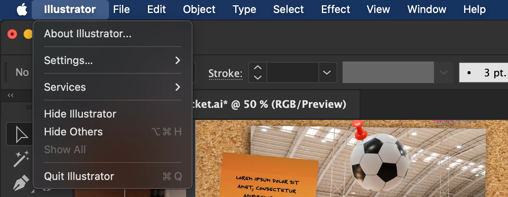This screenshot has height=197, width=508.
Task: Expand the Settings... submenu
Action: pyautogui.click(x=113, y=60)
